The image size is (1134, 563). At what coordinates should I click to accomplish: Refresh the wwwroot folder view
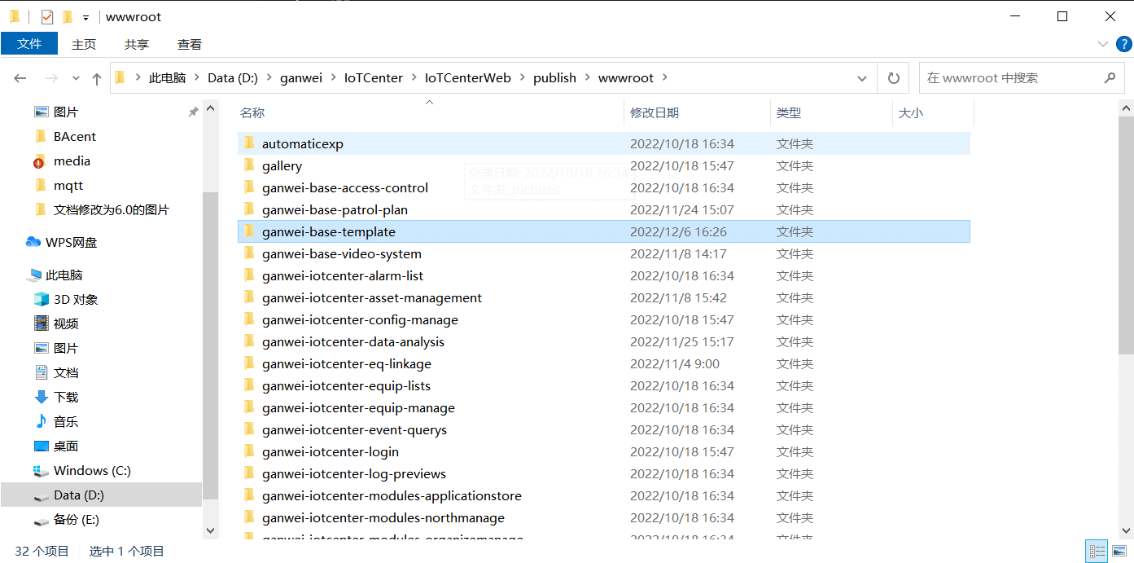pos(894,78)
